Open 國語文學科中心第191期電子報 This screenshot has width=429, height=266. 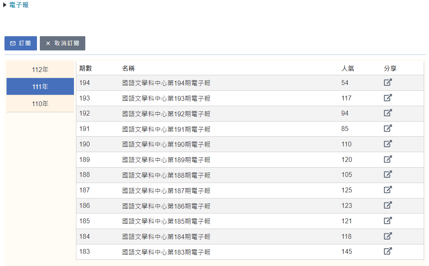[x=166, y=129]
